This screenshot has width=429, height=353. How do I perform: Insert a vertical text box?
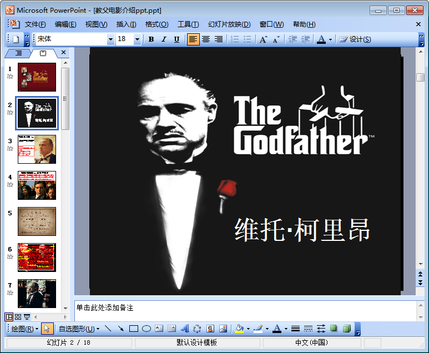pyautogui.click(x=172, y=329)
